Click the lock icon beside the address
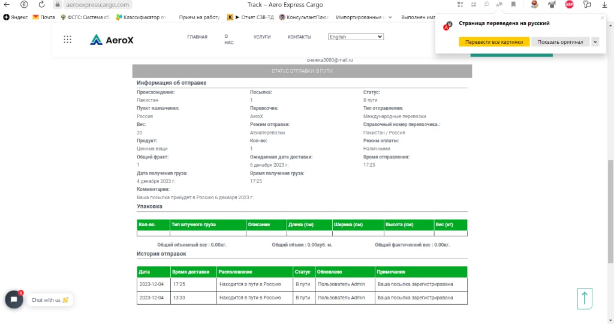This screenshot has height=324, width=614. (x=58, y=5)
